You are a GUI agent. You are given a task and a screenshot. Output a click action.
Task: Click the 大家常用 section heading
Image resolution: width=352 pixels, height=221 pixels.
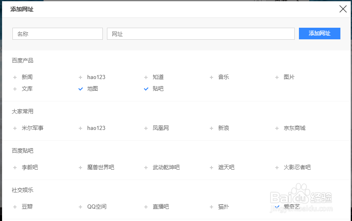22,111
